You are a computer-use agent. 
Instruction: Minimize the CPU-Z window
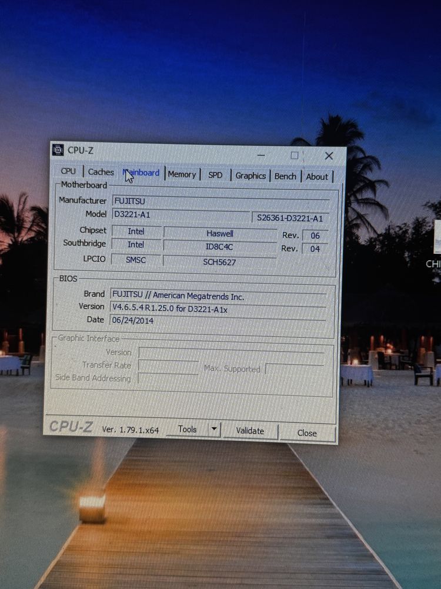pyautogui.click(x=262, y=155)
